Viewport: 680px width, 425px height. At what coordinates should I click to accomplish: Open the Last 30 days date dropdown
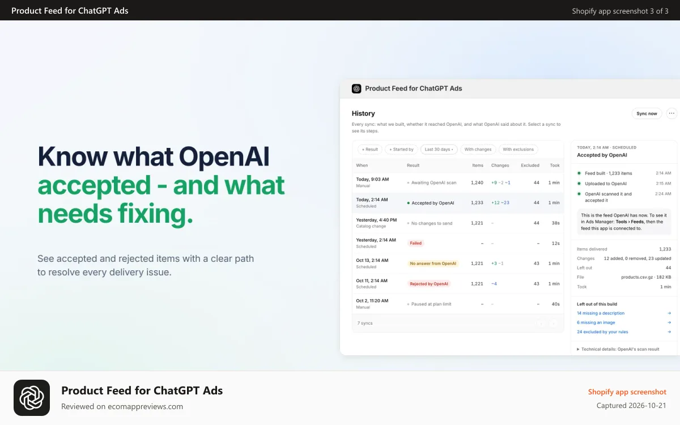point(439,150)
